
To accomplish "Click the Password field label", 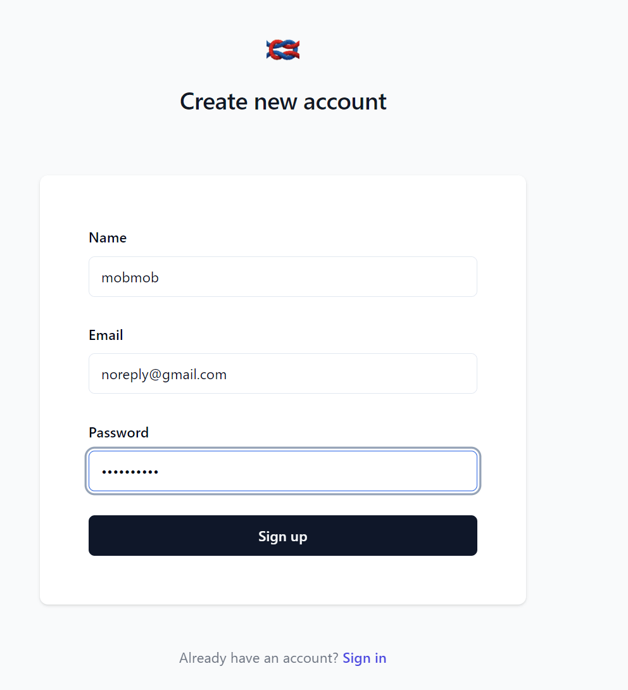I will click(x=119, y=432).
